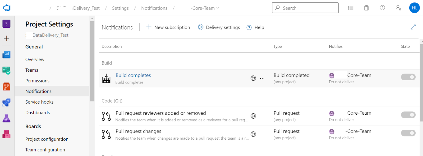Screen dimensions: 423x156
Task: Toggle the Build completes subscription state
Action: tap(408, 77)
